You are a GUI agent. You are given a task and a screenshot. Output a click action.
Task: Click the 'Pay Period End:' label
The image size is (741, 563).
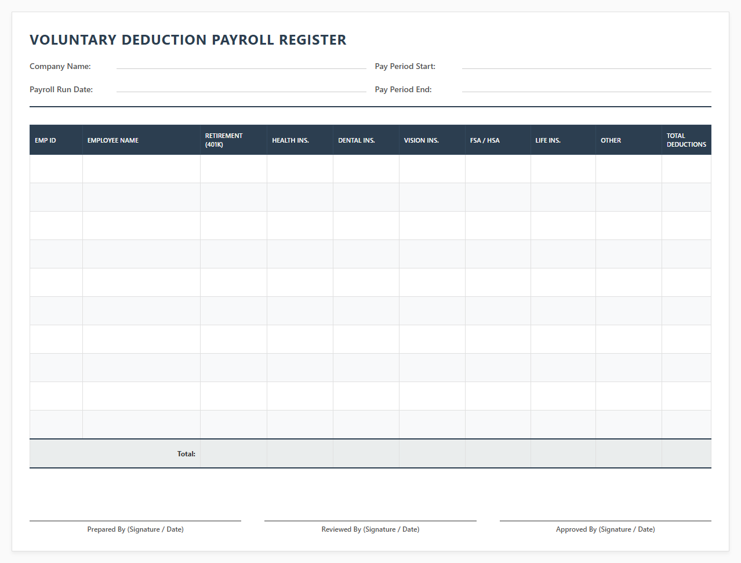click(404, 89)
